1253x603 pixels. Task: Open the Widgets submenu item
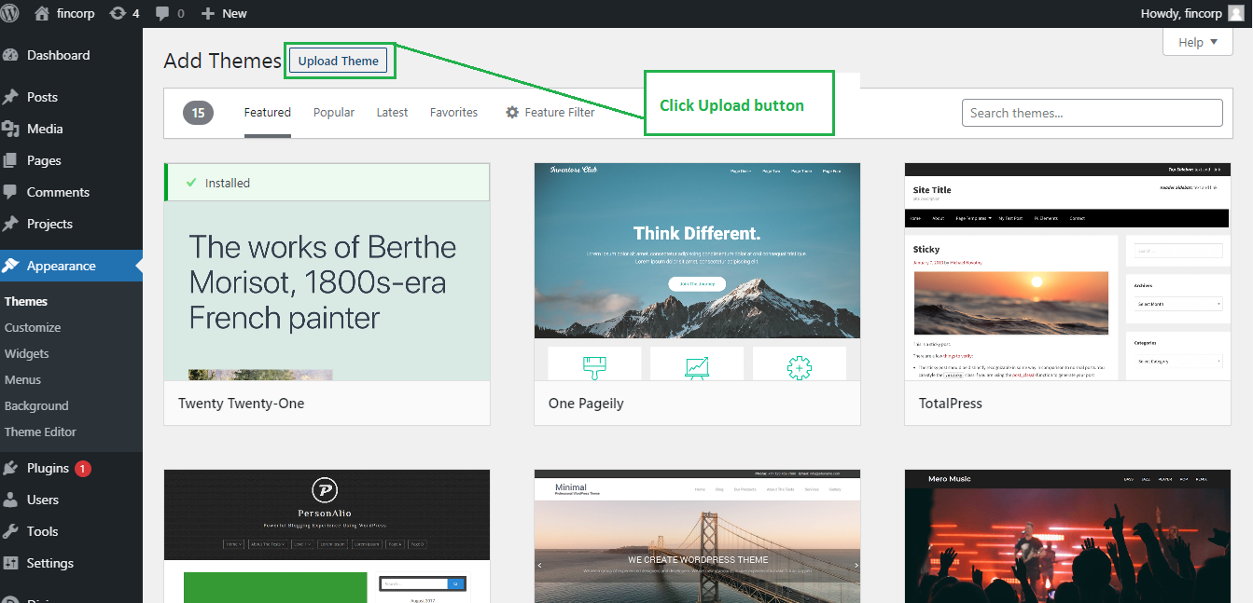click(26, 353)
